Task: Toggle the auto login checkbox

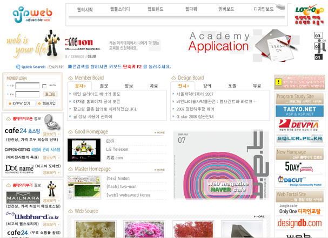Action: click(44, 86)
